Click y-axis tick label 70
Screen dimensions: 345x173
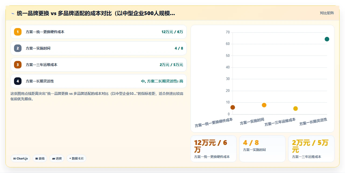click(228, 32)
